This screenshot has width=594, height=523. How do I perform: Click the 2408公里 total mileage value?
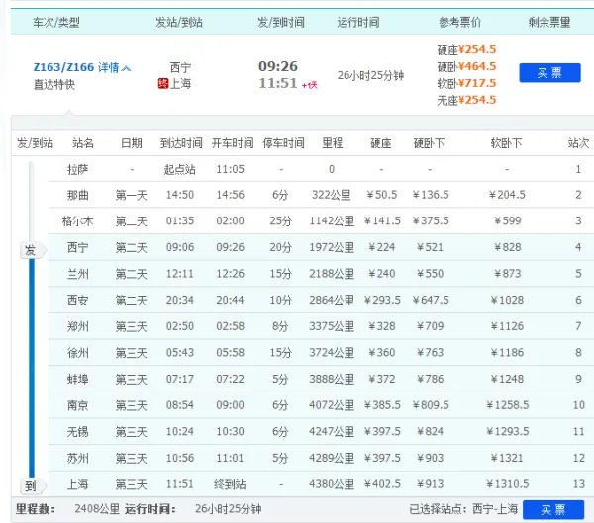pyautogui.click(x=97, y=509)
